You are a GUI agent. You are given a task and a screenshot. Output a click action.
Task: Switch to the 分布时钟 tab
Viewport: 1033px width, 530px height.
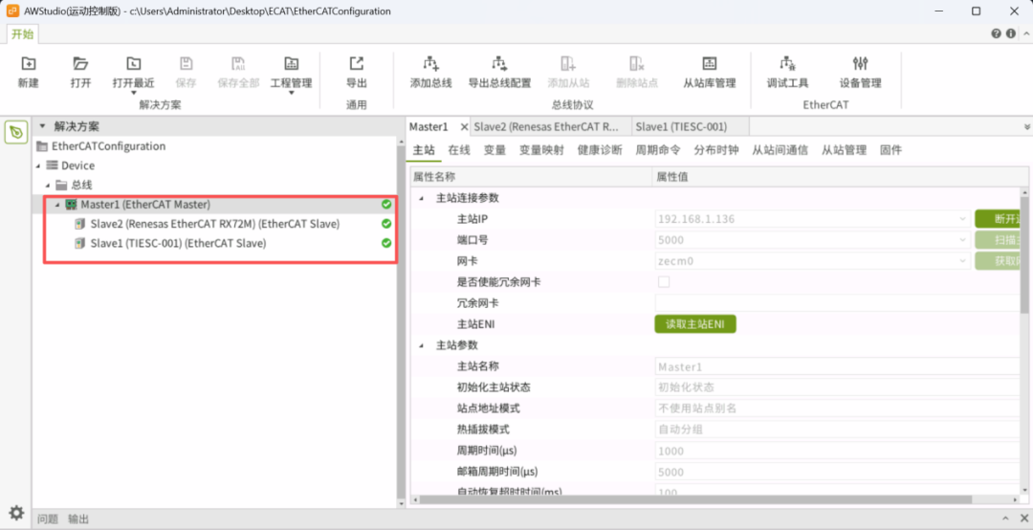pyautogui.click(x=716, y=150)
